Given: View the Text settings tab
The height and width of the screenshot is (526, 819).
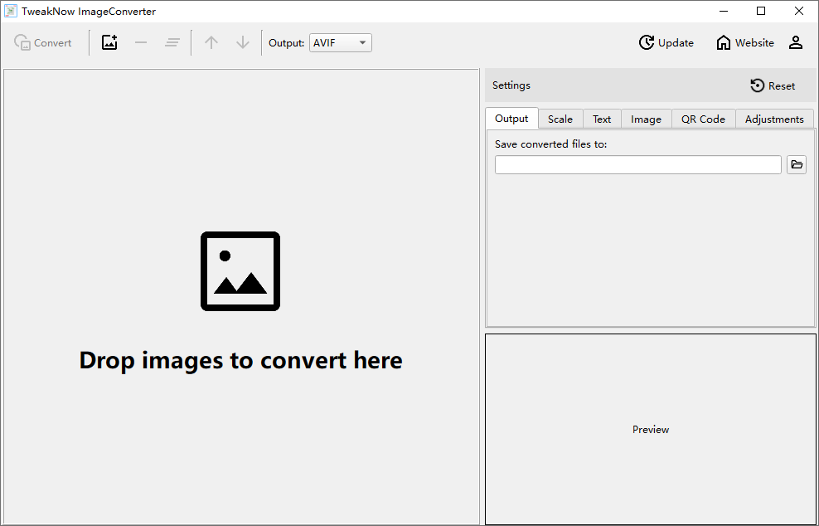Looking at the screenshot, I should [x=601, y=119].
